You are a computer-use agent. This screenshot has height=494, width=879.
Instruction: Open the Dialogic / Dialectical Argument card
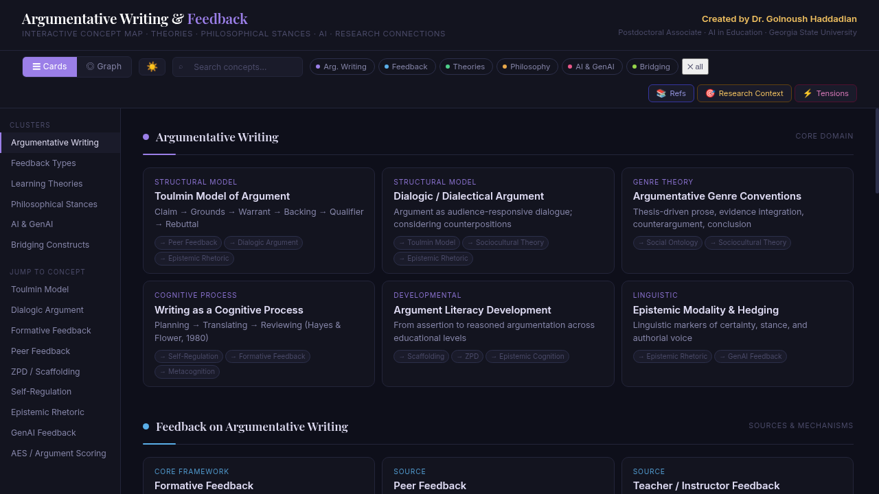[x=498, y=220]
